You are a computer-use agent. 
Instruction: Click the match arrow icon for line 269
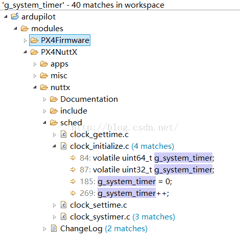(73, 193)
